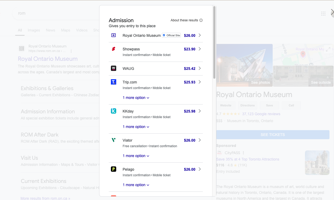This screenshot has width=334, height=200.
Task: Click the See photos overlay on museum image
Action: pos(260,82)
